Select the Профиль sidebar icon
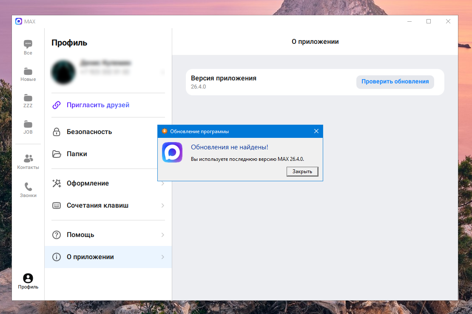This screenshot has width=472, height=314. click(x=28, y=281)
